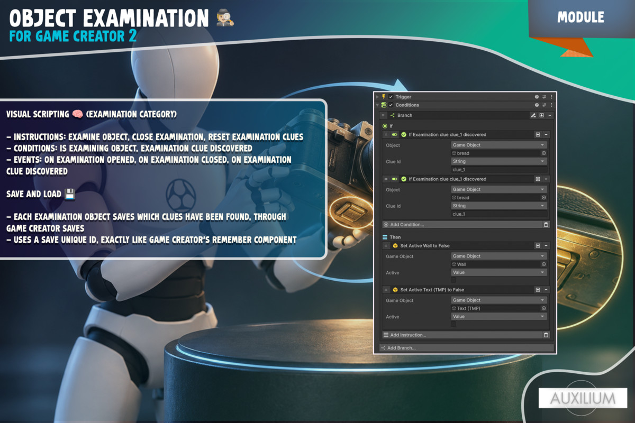Screen dimensions: 635x423
Task: Expand the Trigger component foldout arrow
Action: click(x=377, y=97)
